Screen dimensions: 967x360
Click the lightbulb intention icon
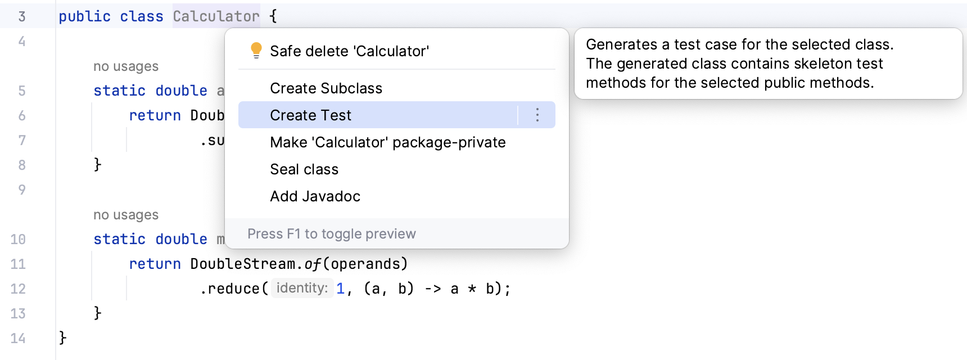point(256,51)
